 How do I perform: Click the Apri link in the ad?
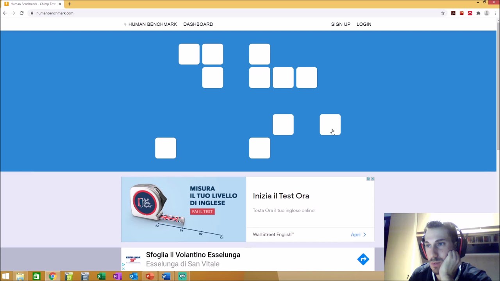tap(358, 235)
